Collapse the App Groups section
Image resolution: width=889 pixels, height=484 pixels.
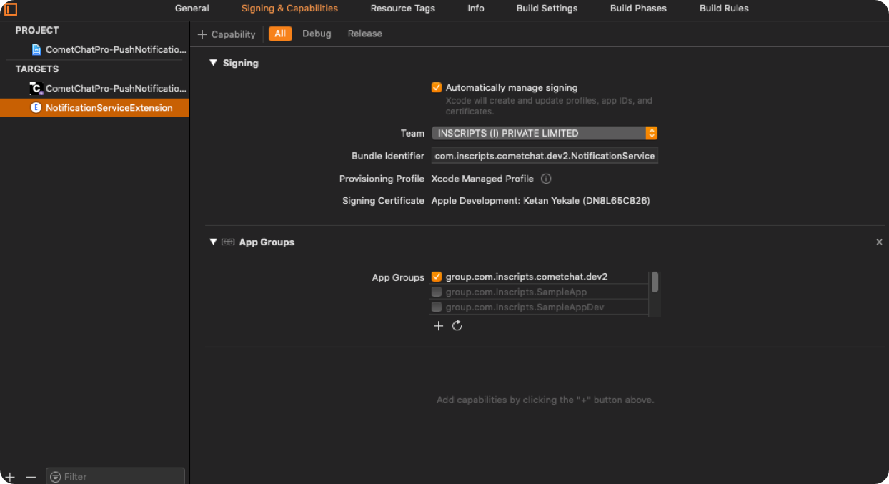point(213,242)
